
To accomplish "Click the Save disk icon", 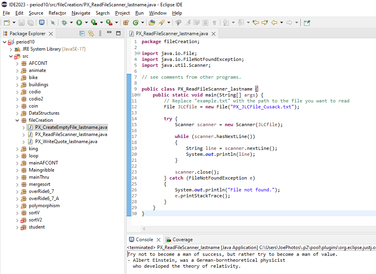I will [x=21, y=23].
